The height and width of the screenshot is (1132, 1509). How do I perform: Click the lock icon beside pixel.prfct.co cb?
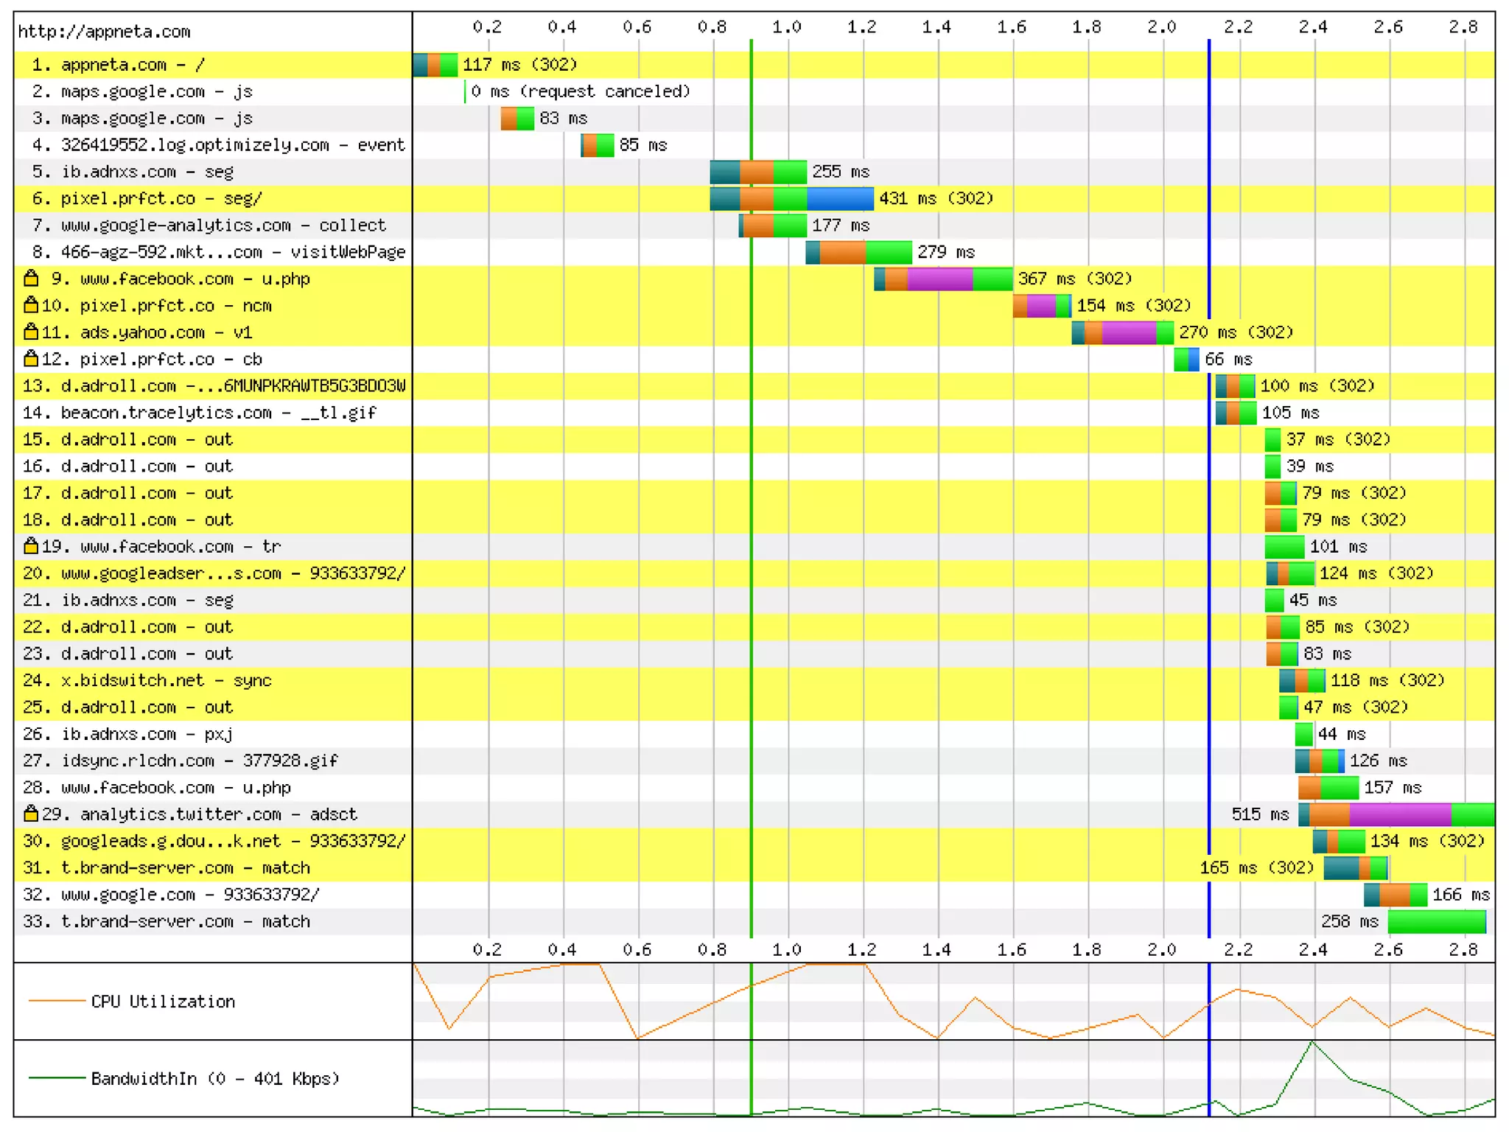(30, 359)
